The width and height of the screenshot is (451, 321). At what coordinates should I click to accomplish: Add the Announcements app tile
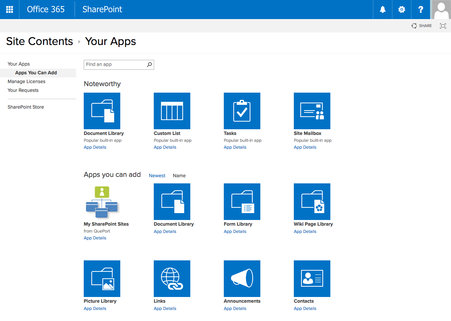(242, 279)
